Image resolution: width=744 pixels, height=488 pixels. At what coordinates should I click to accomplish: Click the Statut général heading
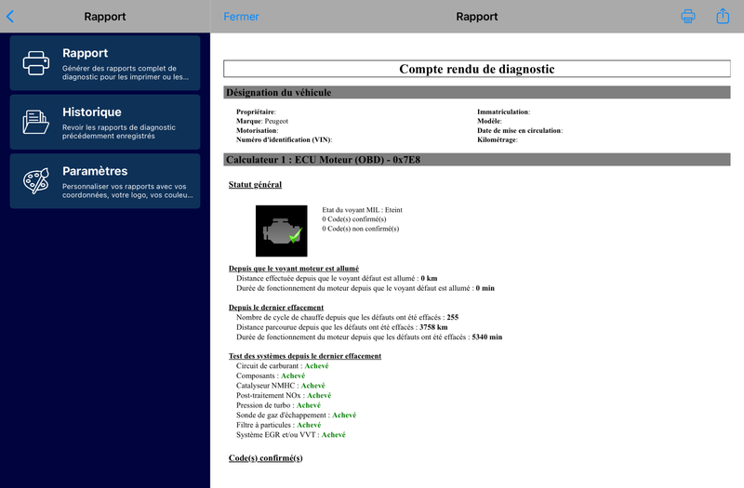coord(255,184)
